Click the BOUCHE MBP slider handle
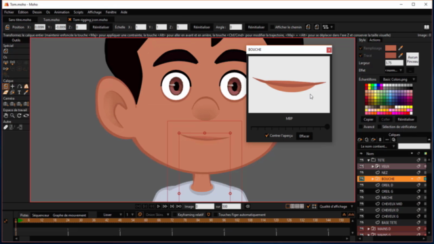The width and height of the screenshot is (434, 244). pos(327,127)
